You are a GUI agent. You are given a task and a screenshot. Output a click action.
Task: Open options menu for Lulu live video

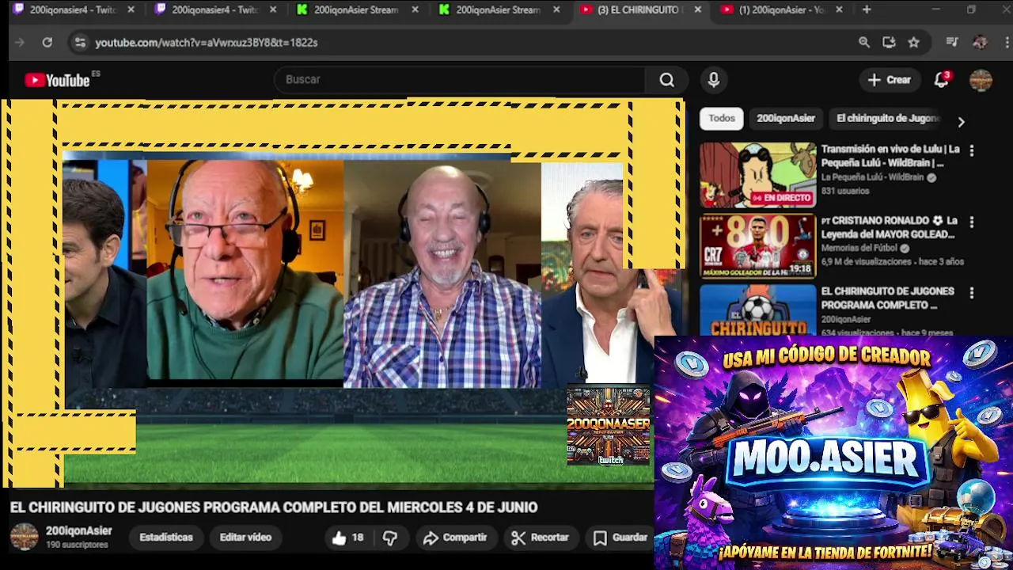[972, 150]
